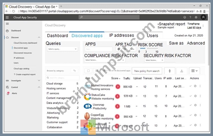Click the Discover cloud icon
This screenshot has width=213, height=136.
tap(7, 37)
